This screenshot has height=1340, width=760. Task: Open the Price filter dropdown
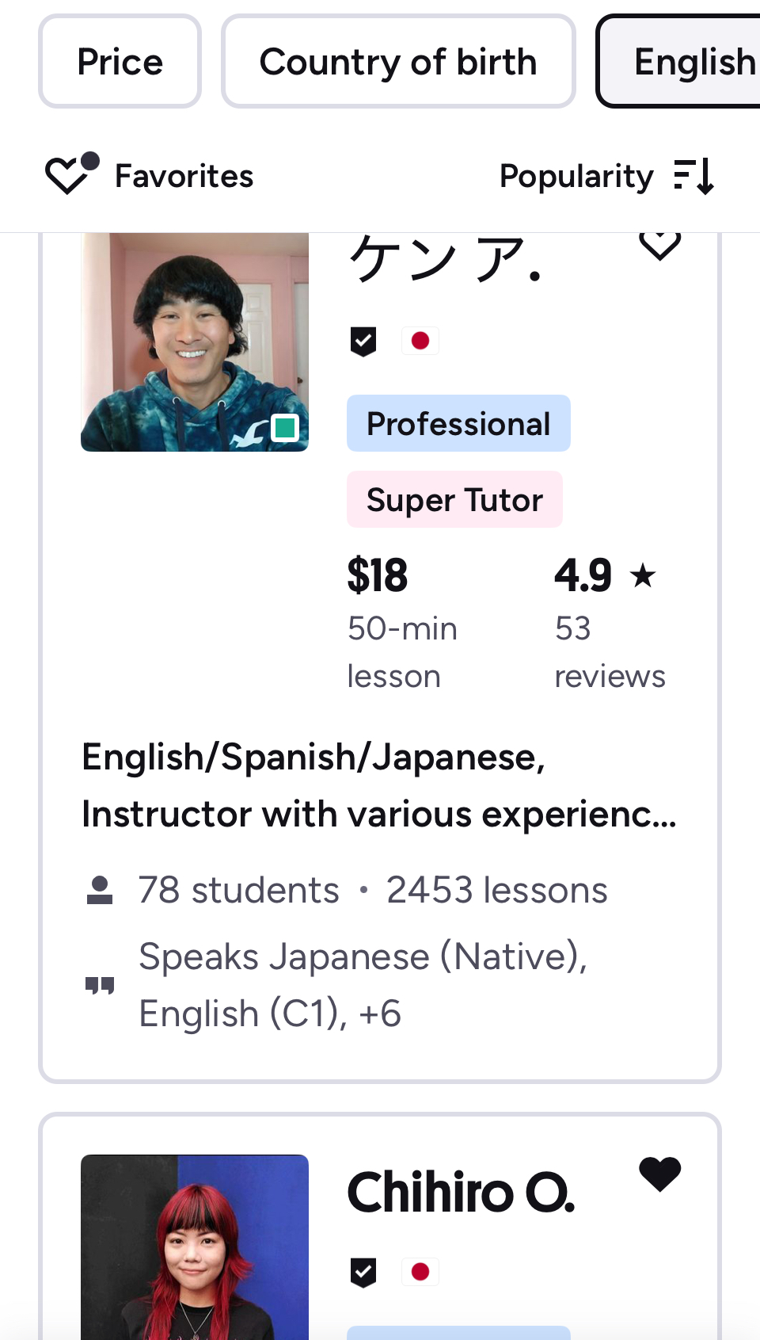(120, 62)
